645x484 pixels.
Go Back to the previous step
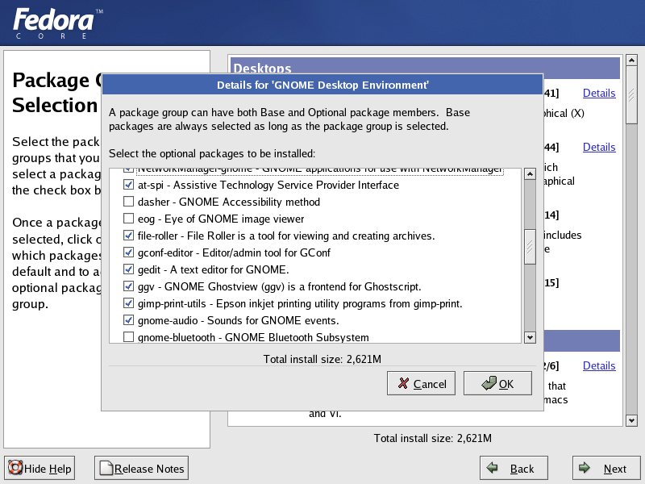point(514,468)
